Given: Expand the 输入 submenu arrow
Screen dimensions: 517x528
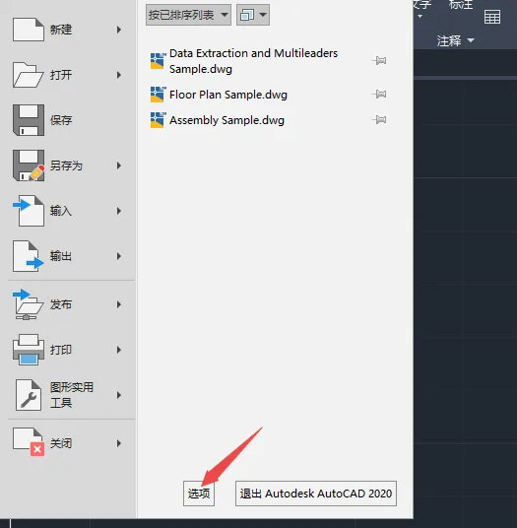Looking at the screenshot, I should 119,211.
